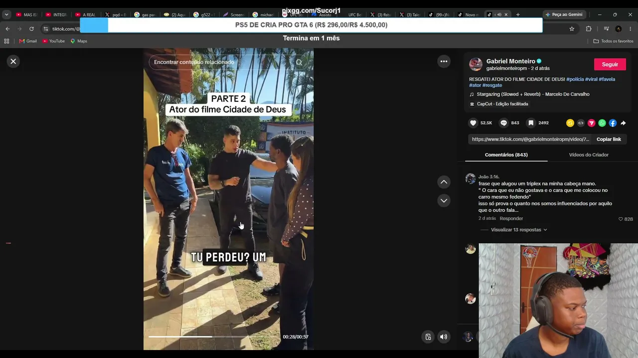The image size is (638, 358).
Task: Open the #ator hashtag
Action: point(476,85)
